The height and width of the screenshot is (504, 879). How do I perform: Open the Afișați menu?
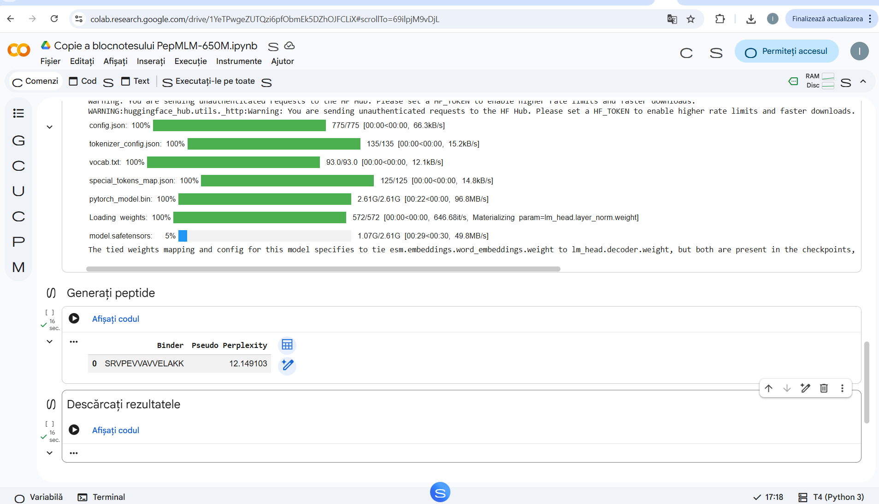click(x=115, y=61)
